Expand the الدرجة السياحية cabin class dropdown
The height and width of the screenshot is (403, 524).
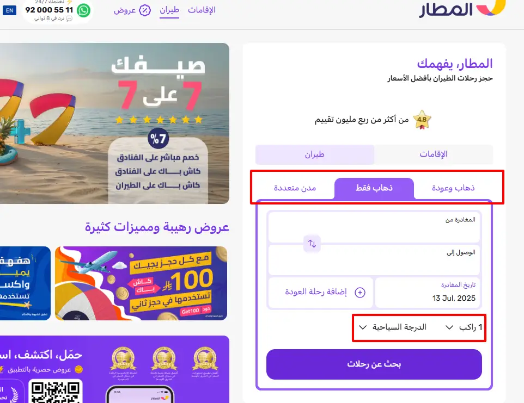click(393, 327)
